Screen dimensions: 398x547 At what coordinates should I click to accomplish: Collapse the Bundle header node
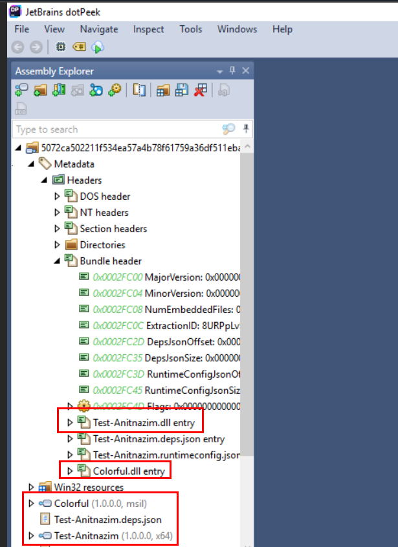tap(57, 261)
